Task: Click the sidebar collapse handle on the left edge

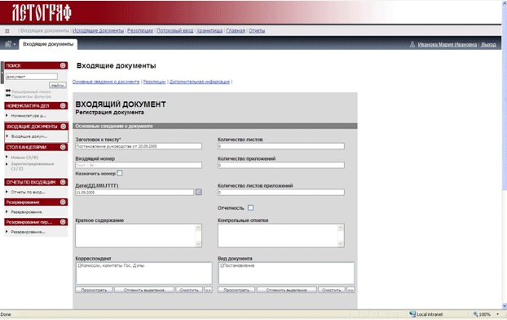Action: tap(2, 73)
